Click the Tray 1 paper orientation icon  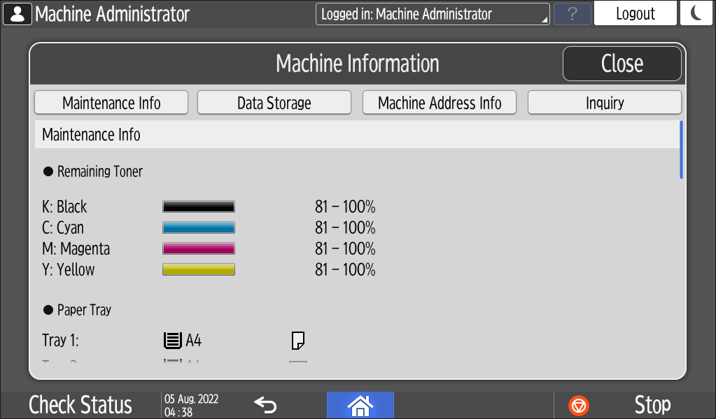coord(297,341)
